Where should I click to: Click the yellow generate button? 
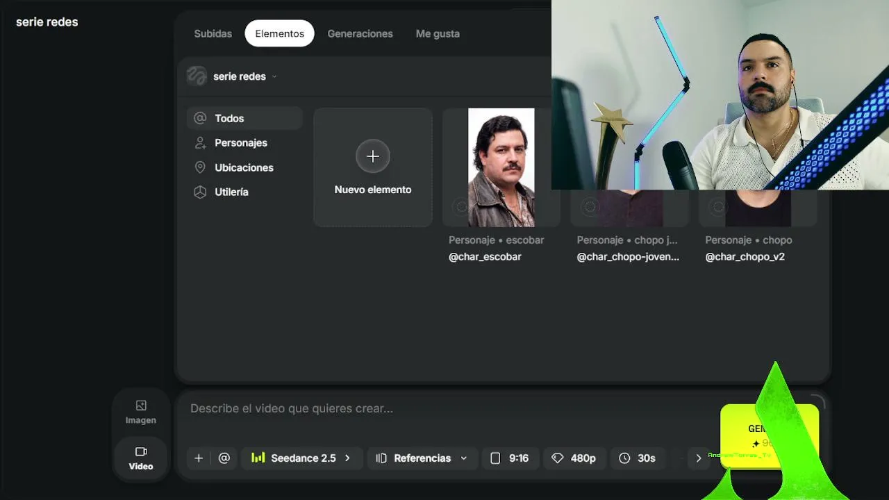coord(770,436)
